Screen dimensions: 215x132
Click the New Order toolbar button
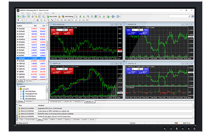[x=52, y=16]
